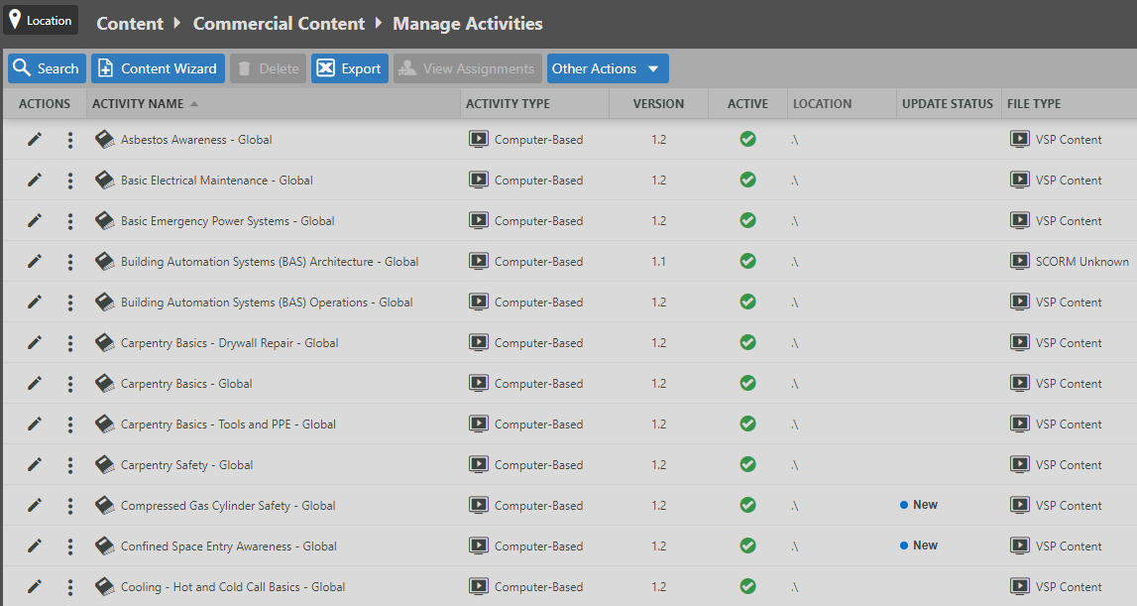Go to the Content breadcrumb
Image resolution: width=1137 pixels, height=606 pixels.
pyautogui.click(x=130, y=23)
